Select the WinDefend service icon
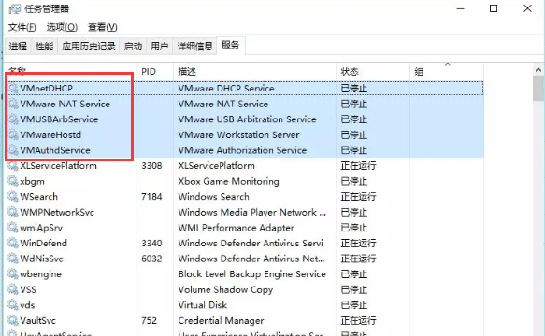Screen dimensions: 545x336 (x=13, y=243)
